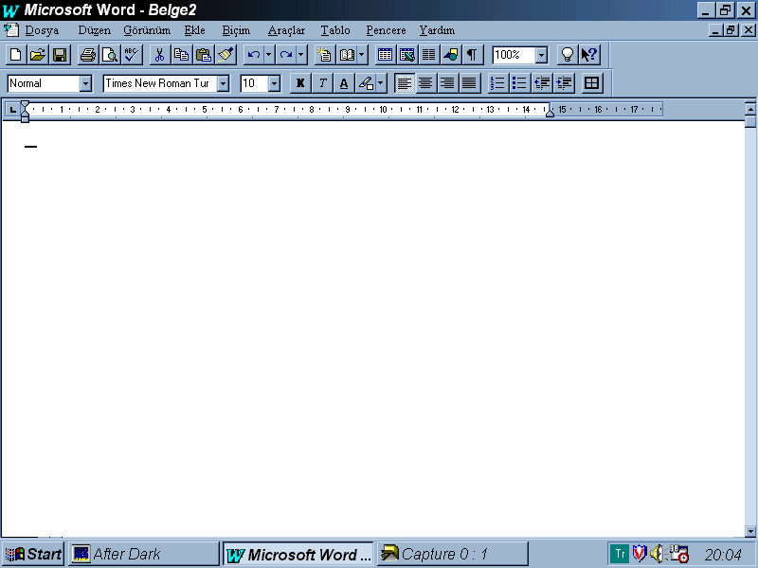The height and width of the screenshot is (568, 758).
Task: Switch to After Dark taskbar button
Action: pyautogui.click(x=144, y=554)
